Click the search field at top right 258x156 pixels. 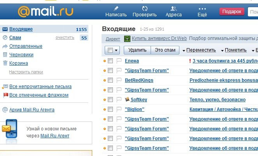click(x=253, y=12)
